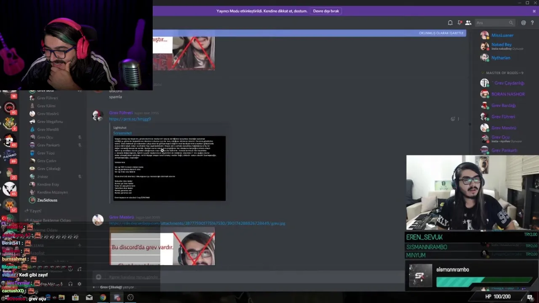Open Windows notification center icon
539x303 pixels.
[x=530, y=297]
